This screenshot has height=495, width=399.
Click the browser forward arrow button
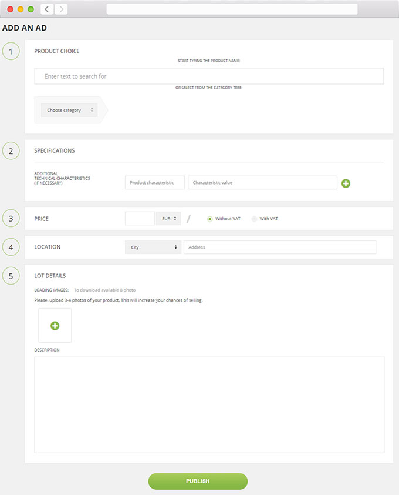[60, 9]
